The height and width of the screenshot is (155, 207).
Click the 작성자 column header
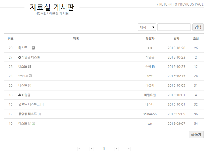click(x=150, y=39)
